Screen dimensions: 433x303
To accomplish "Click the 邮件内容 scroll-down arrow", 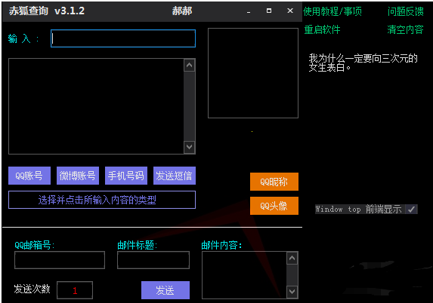I will (x=292, y=292).
